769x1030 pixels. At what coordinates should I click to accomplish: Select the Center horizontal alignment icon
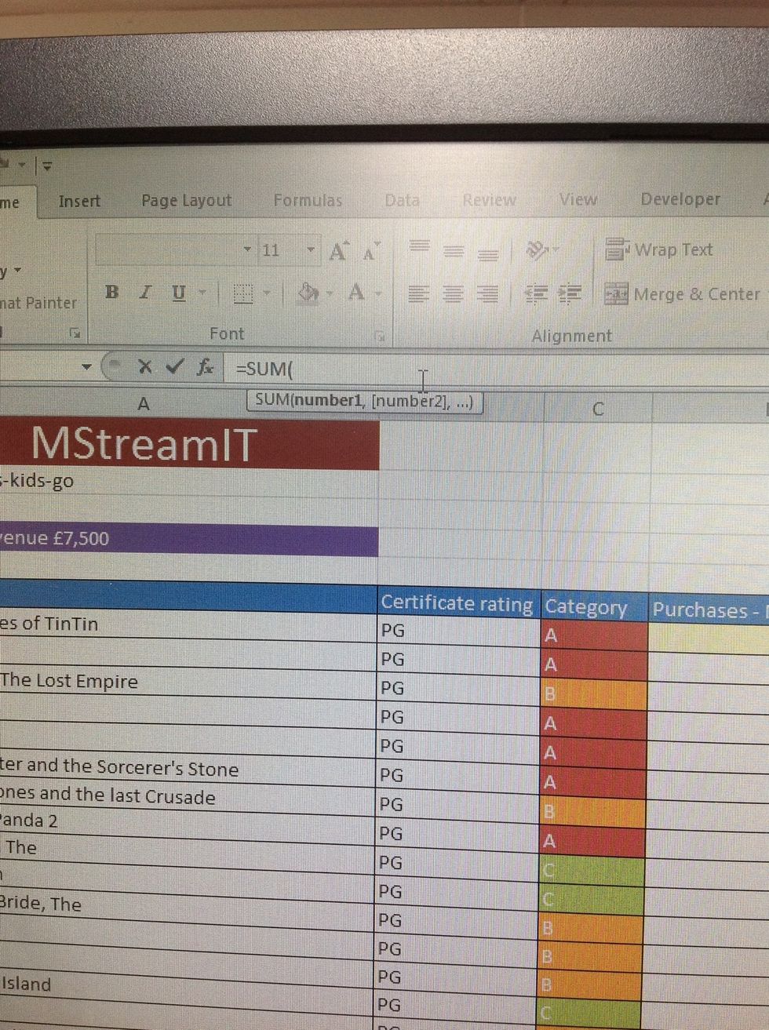[x=453, y=294]
